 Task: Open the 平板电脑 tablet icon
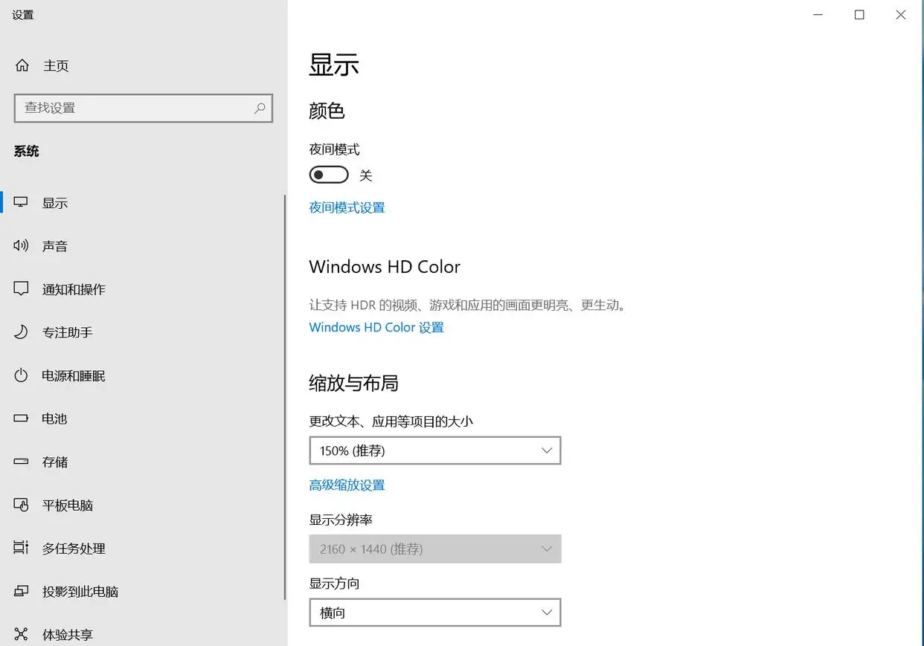click(x=21, y=505)
